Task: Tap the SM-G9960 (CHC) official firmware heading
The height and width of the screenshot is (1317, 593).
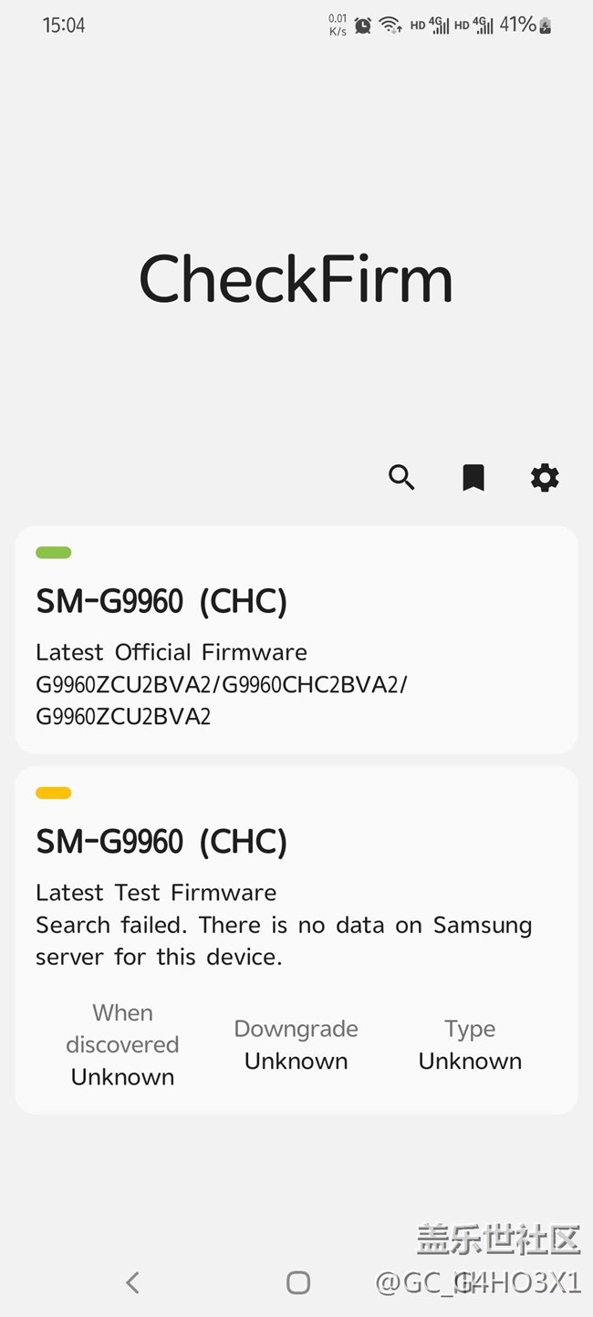Action: pyautogui.click(x=161, y=601)
